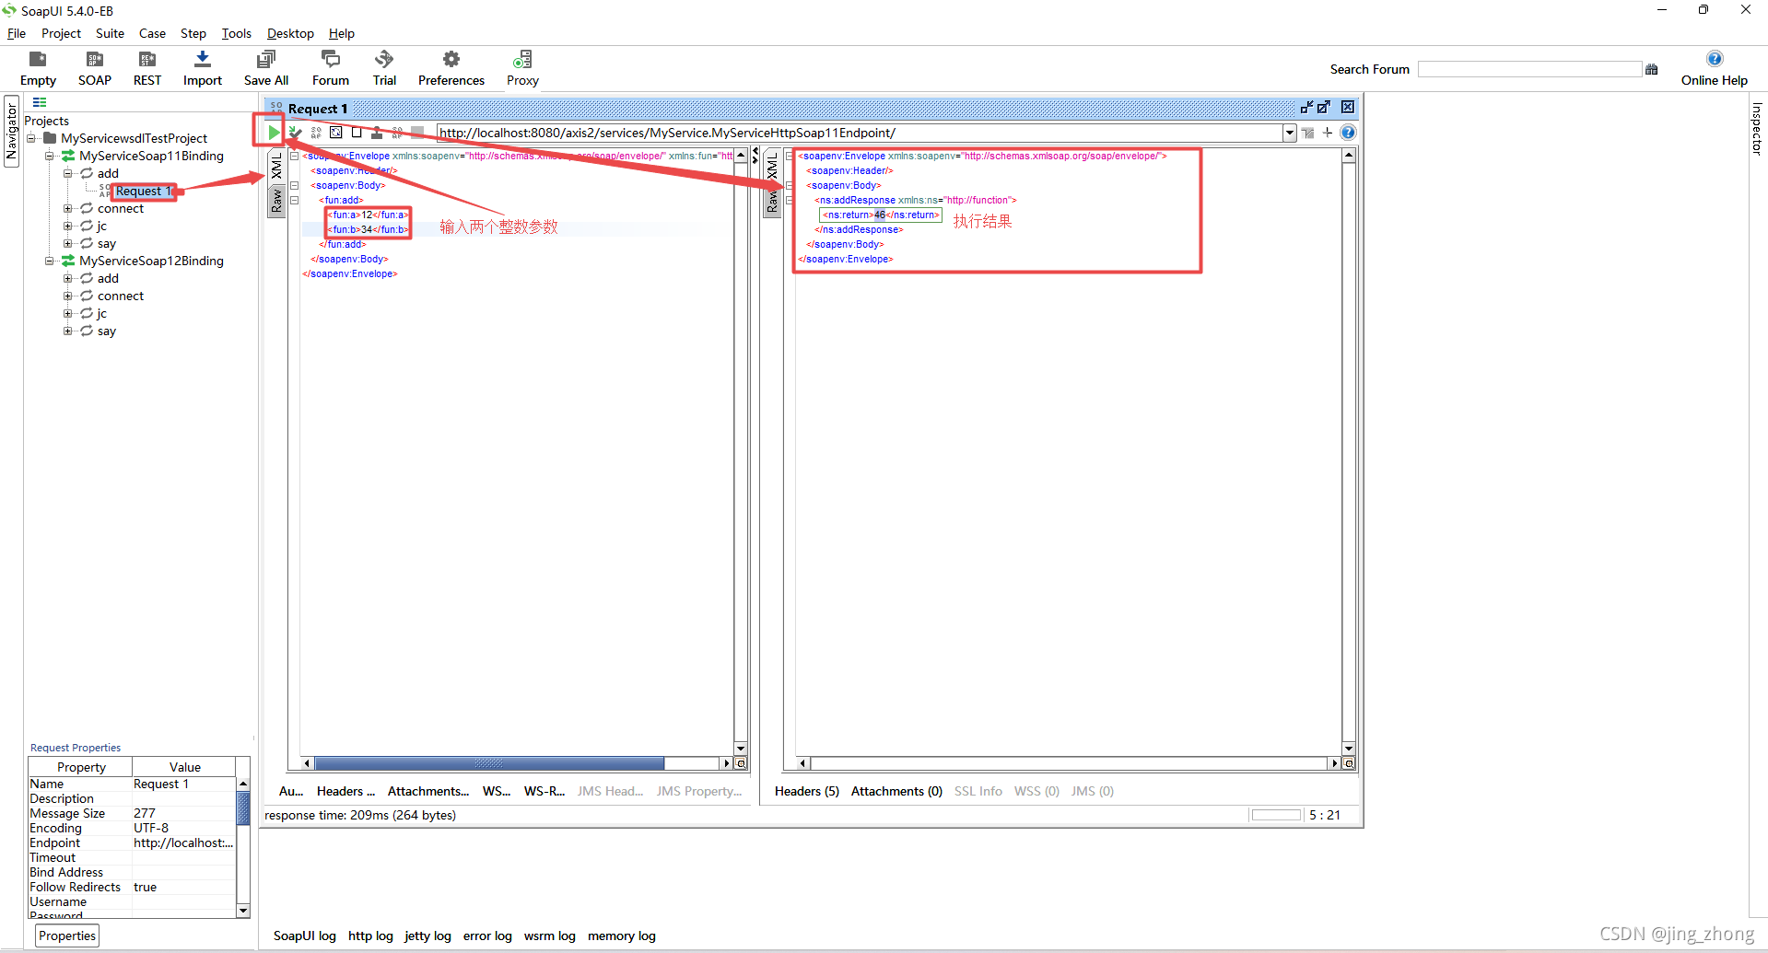Expand jc under Soap12Binding
This screenshot has height=953, width=1768.
click(x=67, y=313)
